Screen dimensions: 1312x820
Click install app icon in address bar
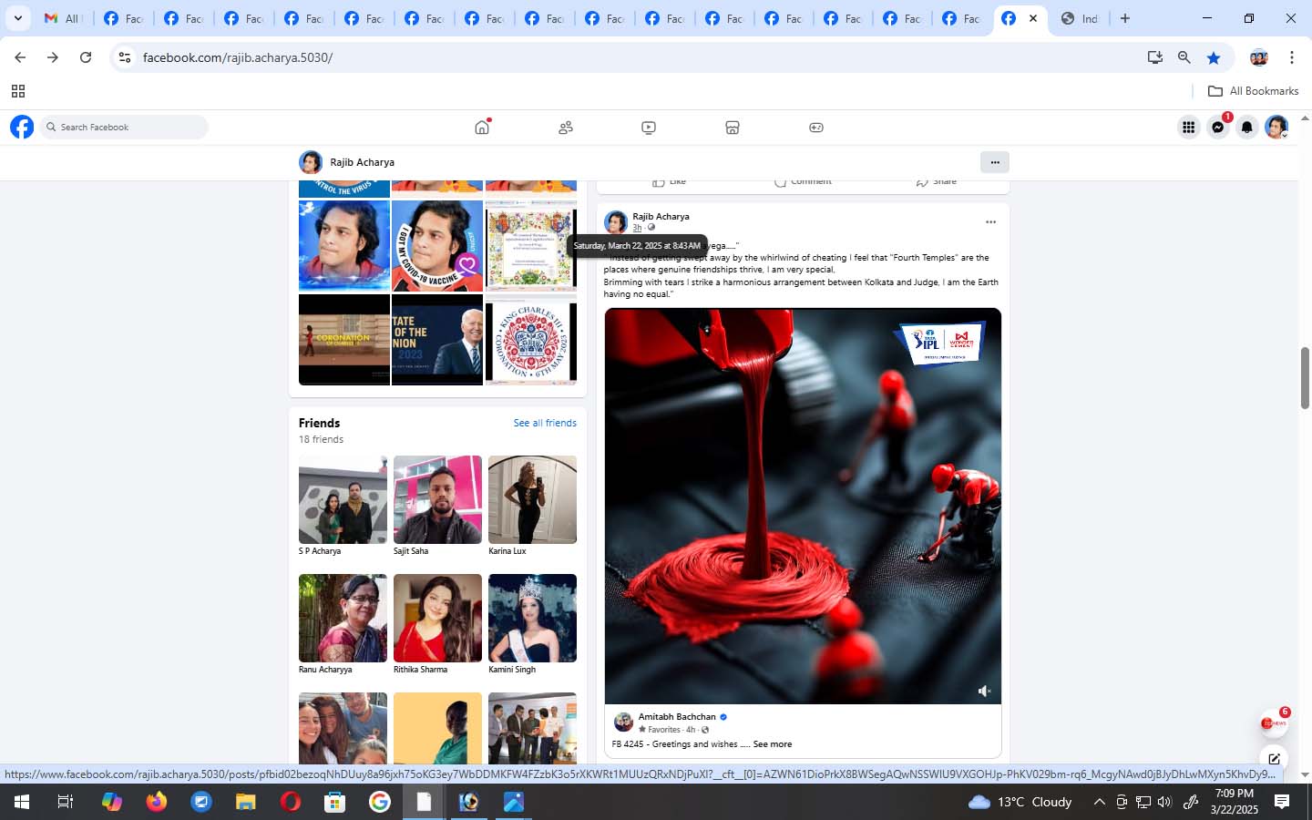1155,57
